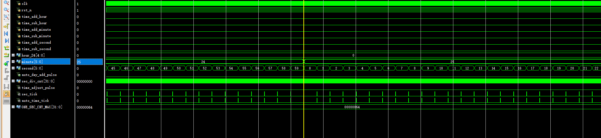The height and width of the screenshot is (138, 601).
Task: Select the time_adjust_pulse signal
Action: click(38, 88)
